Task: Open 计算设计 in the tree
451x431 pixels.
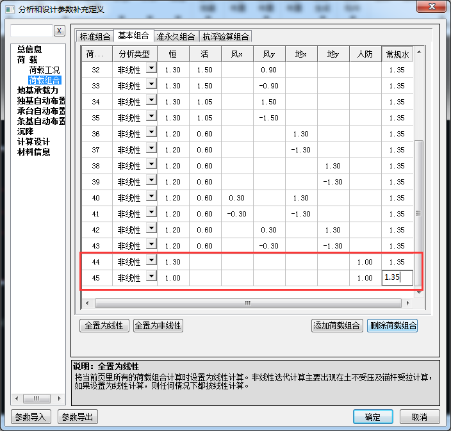Action: click(33, 142)
